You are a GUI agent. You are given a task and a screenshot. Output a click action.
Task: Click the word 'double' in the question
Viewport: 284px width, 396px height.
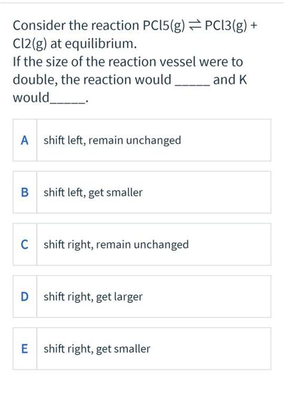click(x=35, y=80)
